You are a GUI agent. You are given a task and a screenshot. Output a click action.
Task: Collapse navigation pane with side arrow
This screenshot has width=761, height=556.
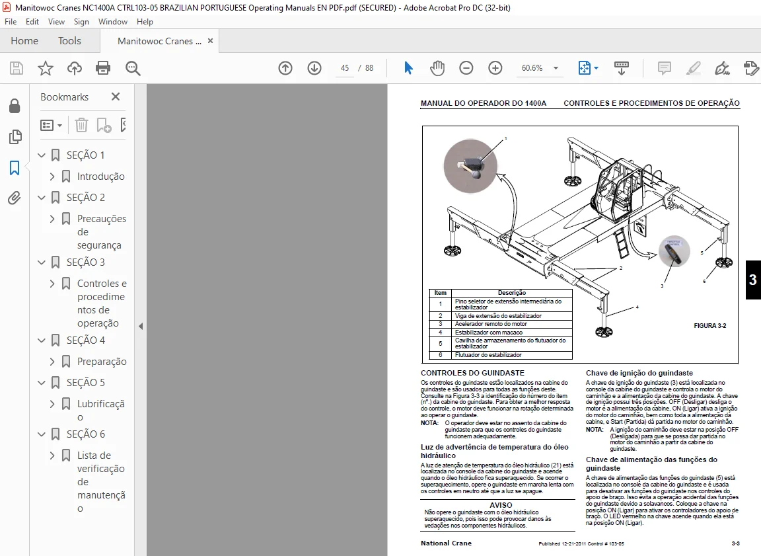pos(141,327)
